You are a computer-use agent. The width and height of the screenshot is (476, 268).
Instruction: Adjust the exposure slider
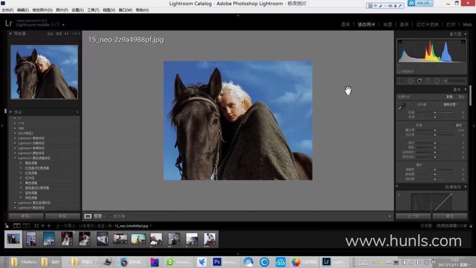[x=435, y=130]
